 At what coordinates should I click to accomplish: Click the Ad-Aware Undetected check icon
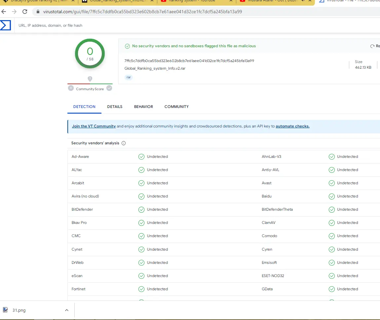click(141, 157)
